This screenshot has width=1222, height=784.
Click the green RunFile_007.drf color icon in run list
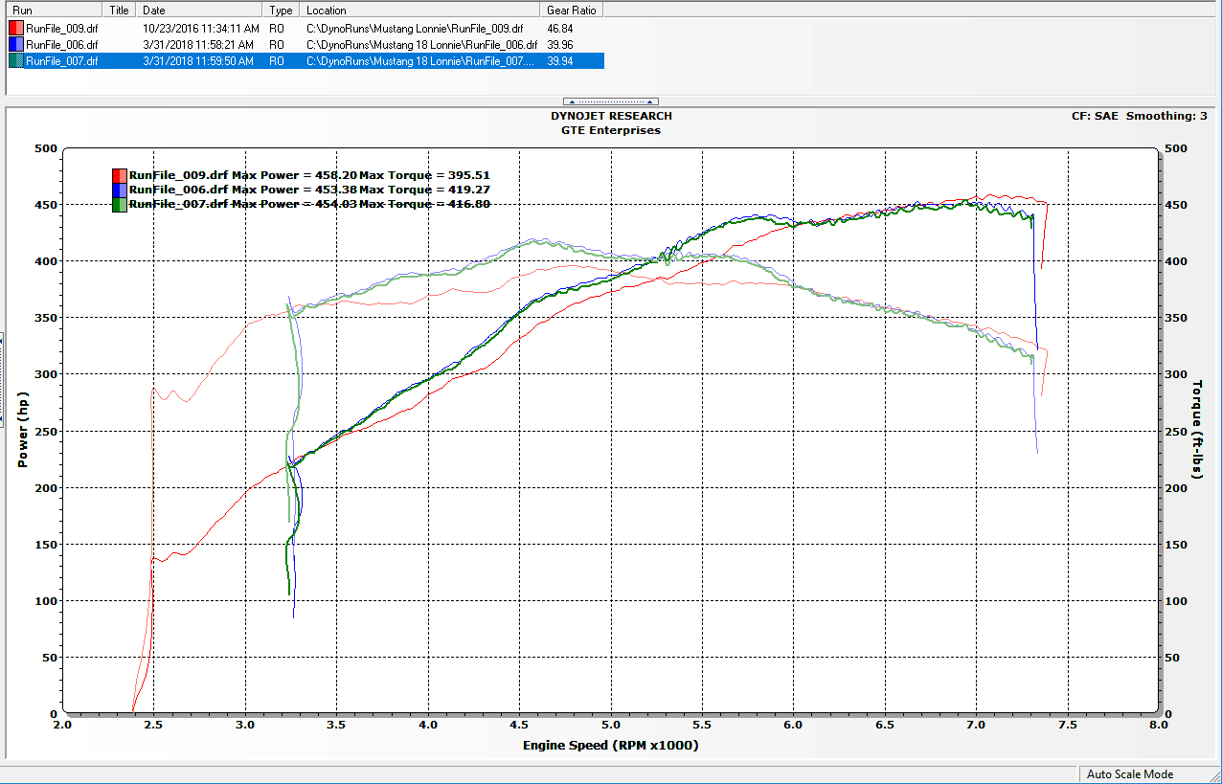pos(16,61)
